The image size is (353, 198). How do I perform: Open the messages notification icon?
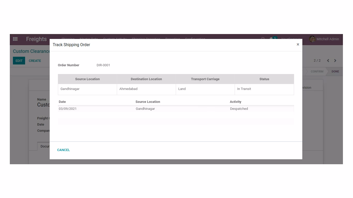point(273,39)
